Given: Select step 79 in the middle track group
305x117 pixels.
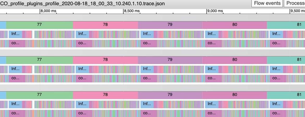Looking at the screenshot, I should (x=170, y=60).
